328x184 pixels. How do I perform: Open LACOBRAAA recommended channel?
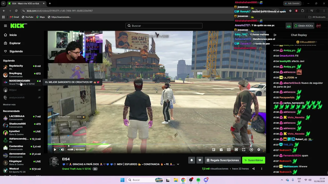22,118
